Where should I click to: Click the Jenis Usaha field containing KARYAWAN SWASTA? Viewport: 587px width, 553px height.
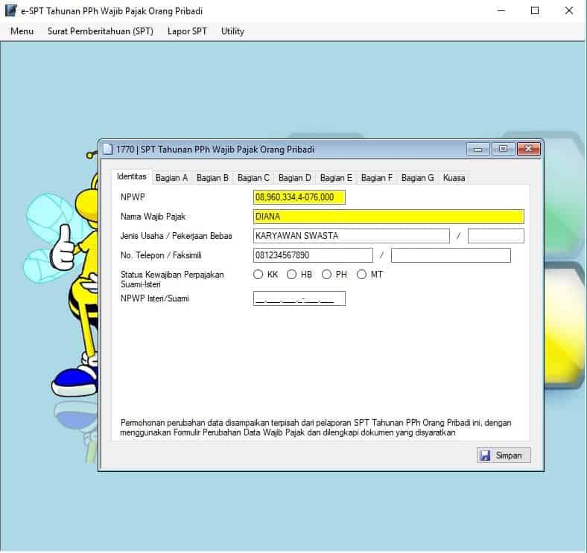[x=351, y=236]
